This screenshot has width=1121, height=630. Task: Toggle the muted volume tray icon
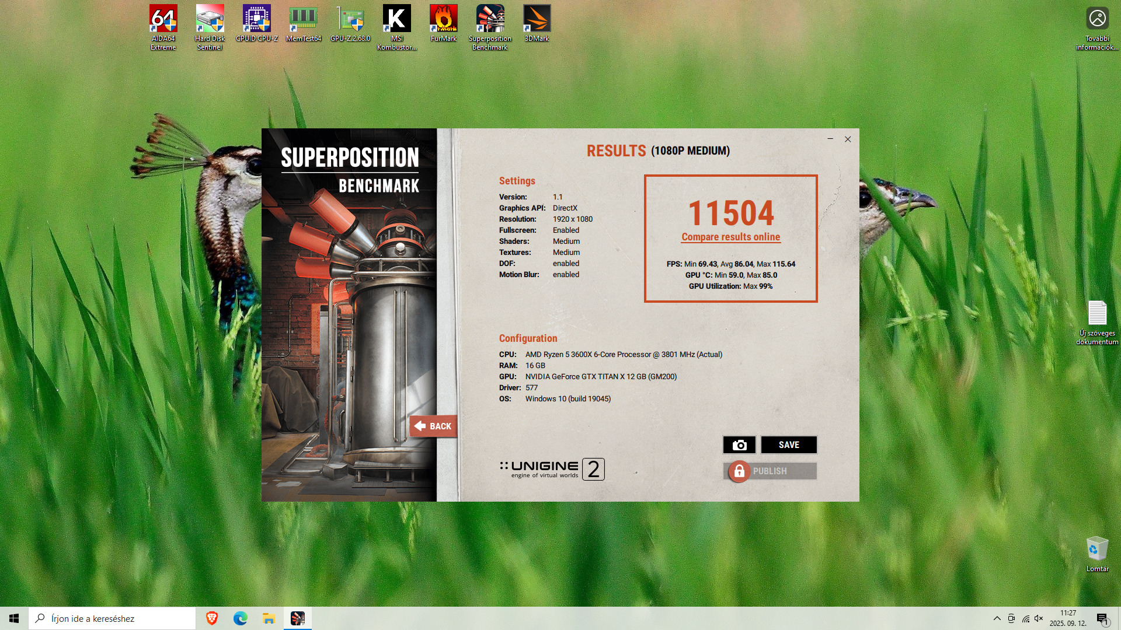pyautogui.click(x=1039, y=618)
